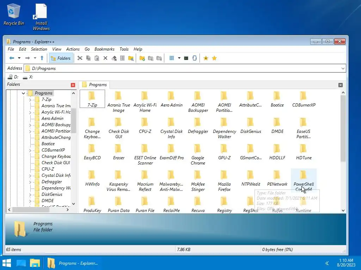Select the Programs tab
The image size is (361, 270).
(x=94, y=85)
